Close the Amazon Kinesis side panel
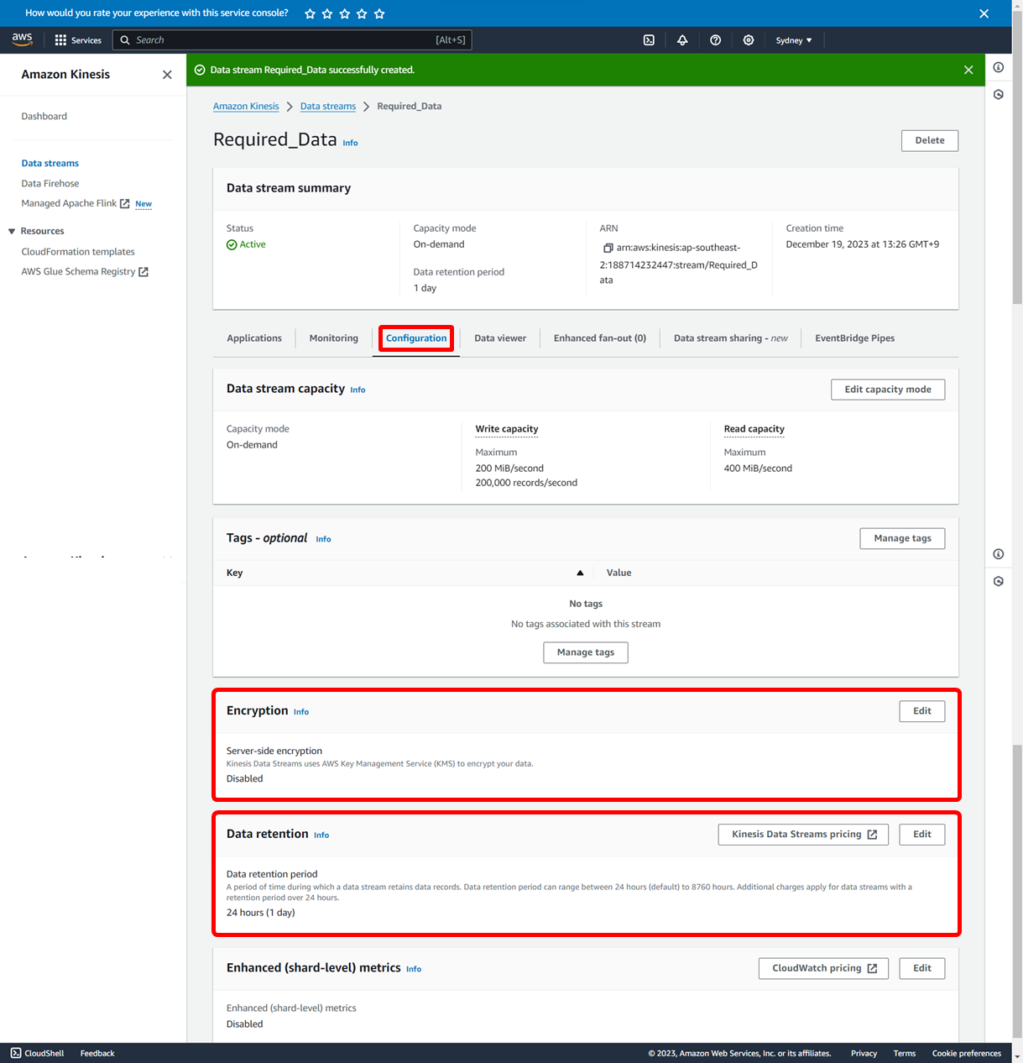 [167, 75]
